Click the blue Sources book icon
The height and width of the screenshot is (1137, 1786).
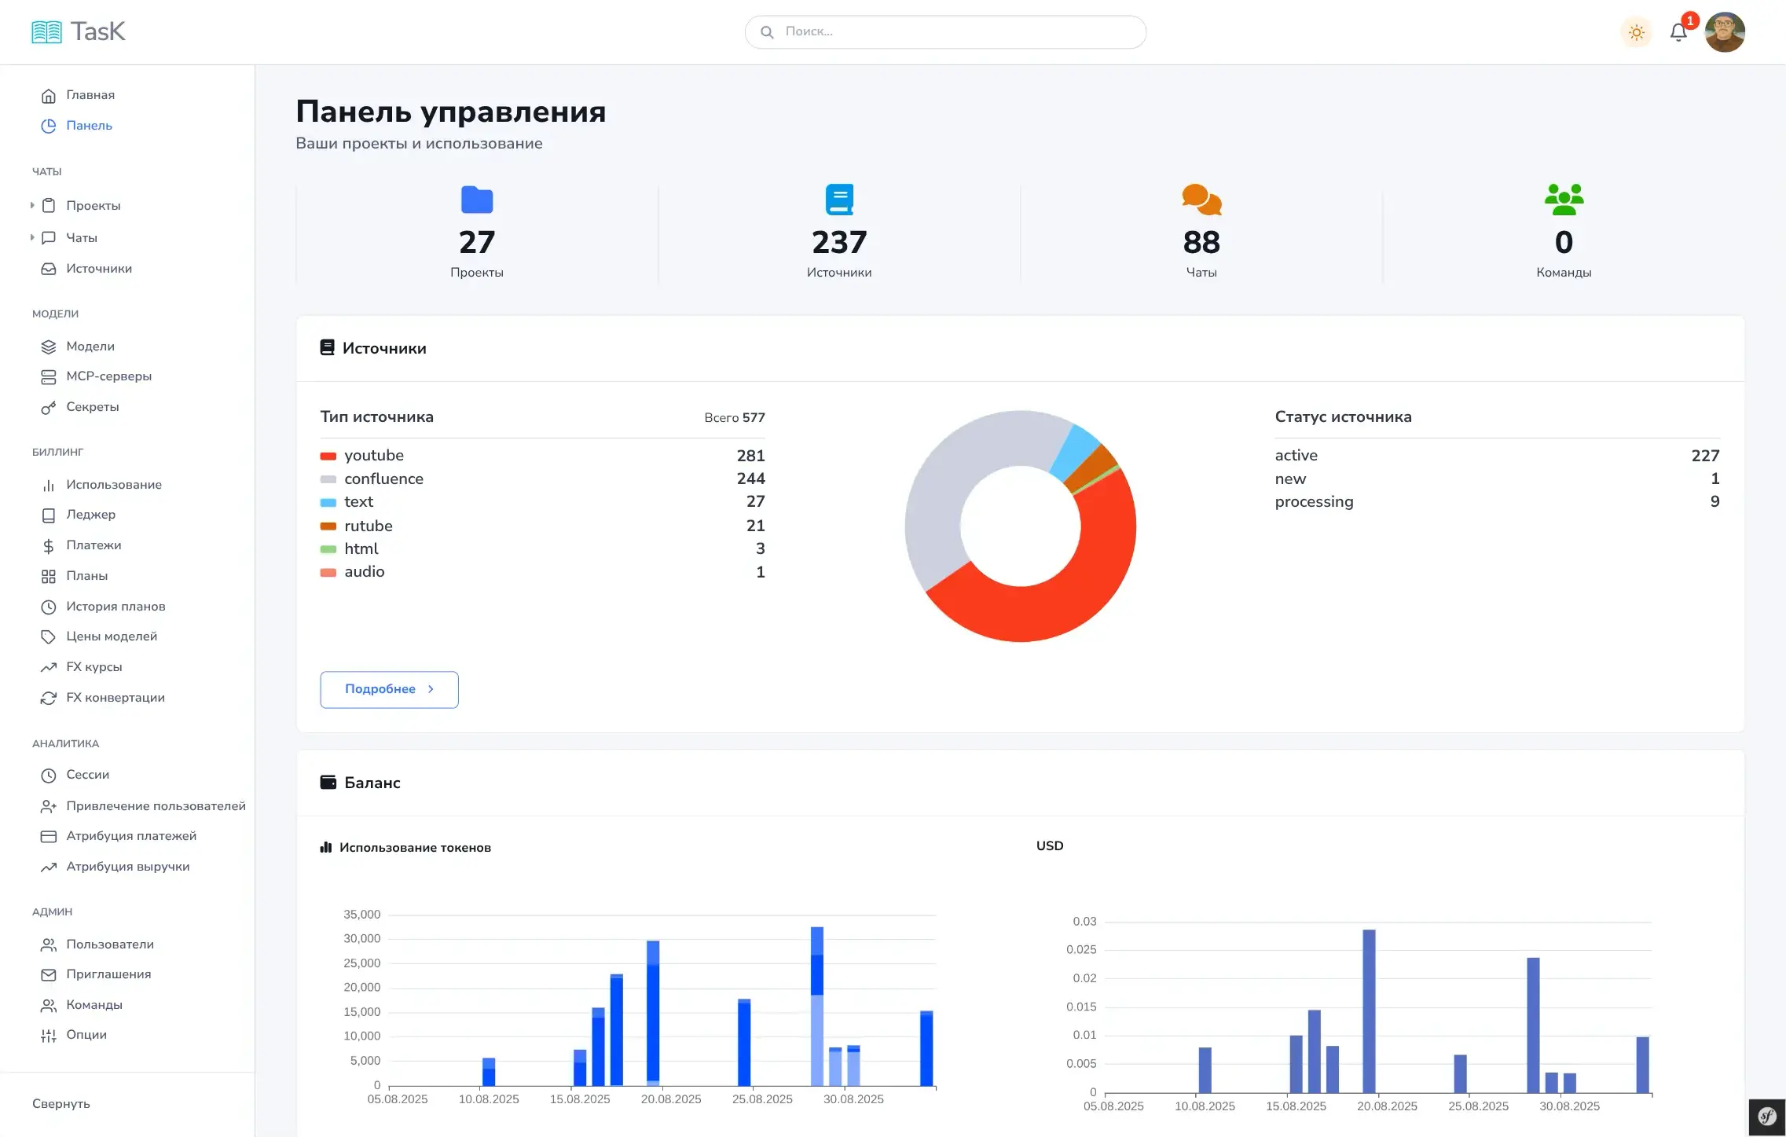tap(838, 200)
